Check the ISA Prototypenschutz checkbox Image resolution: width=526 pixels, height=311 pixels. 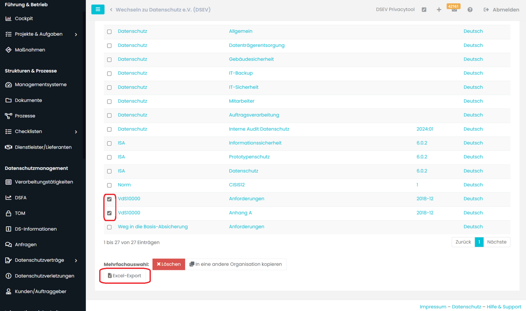pyautogui.click(x=109, y=157)
